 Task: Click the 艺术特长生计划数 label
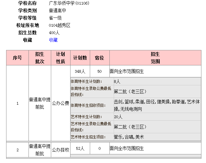(86, 117)
